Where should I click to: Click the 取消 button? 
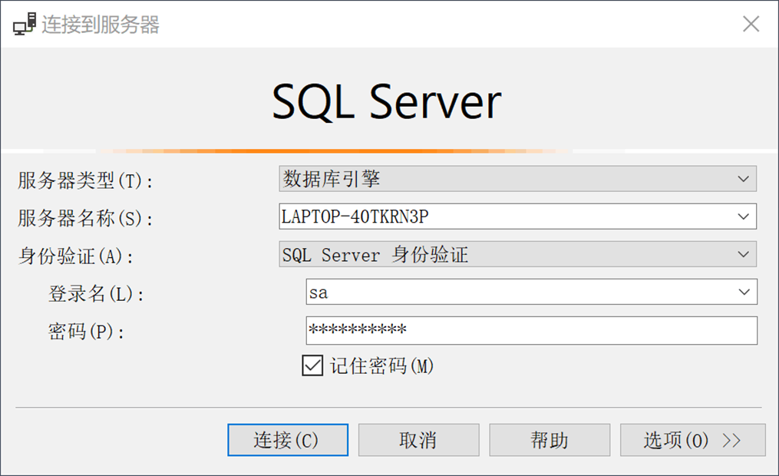tap(418, 440)
